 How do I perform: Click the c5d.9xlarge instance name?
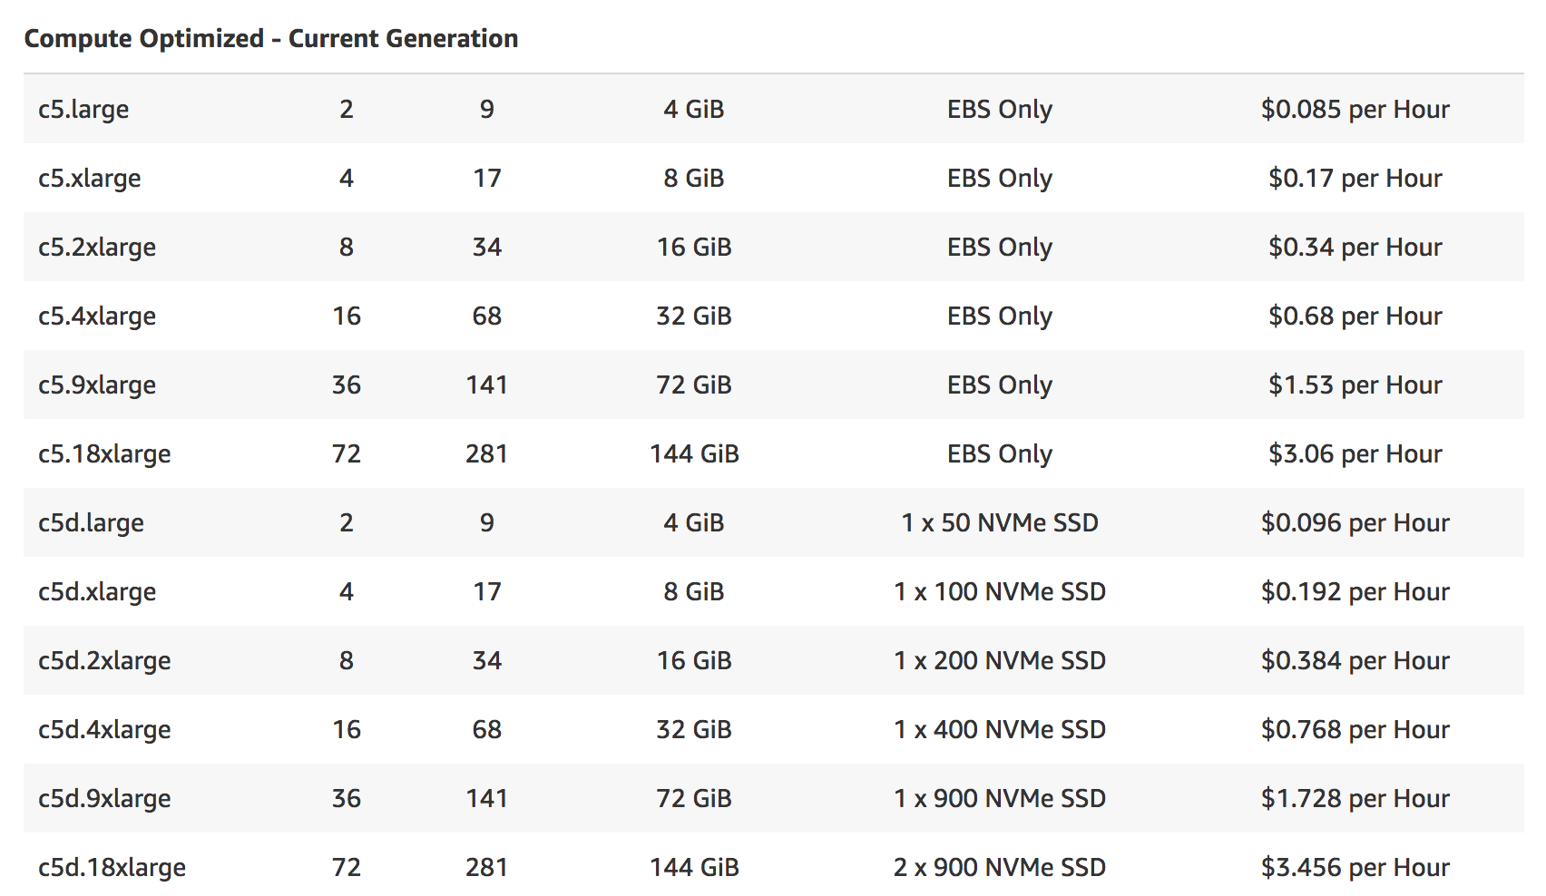click(x=104, y=799)
